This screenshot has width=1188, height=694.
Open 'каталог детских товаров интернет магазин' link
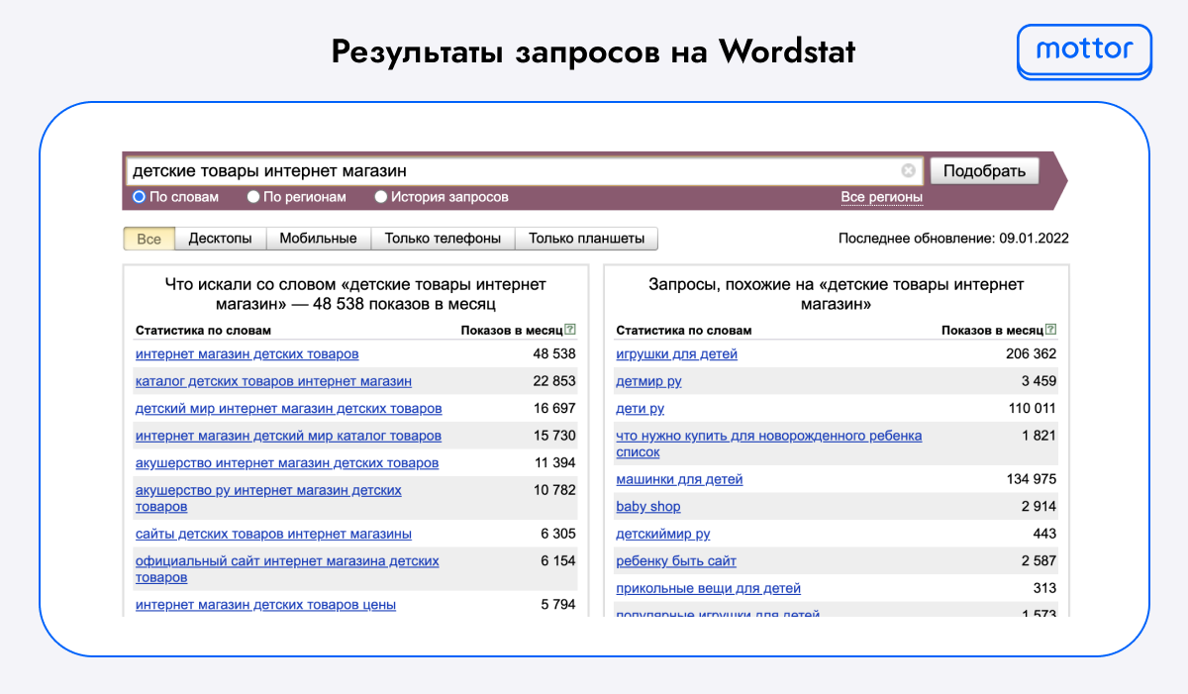point(273,381)
